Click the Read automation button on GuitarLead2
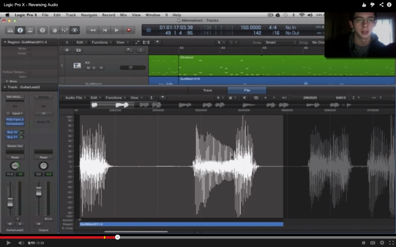Screen dimensions: 396x247 15,157
